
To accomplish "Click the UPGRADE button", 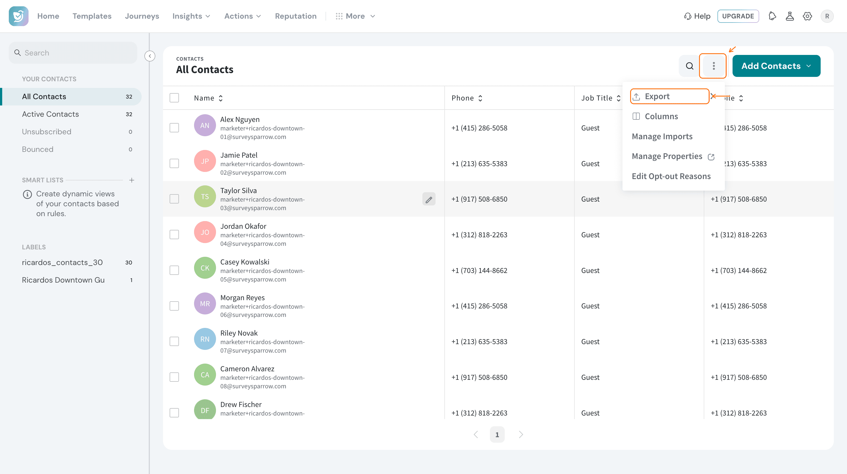I will tap(738, 16).
